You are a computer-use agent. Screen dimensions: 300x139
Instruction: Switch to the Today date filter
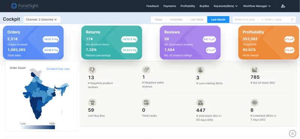click(x=158, y=20)
